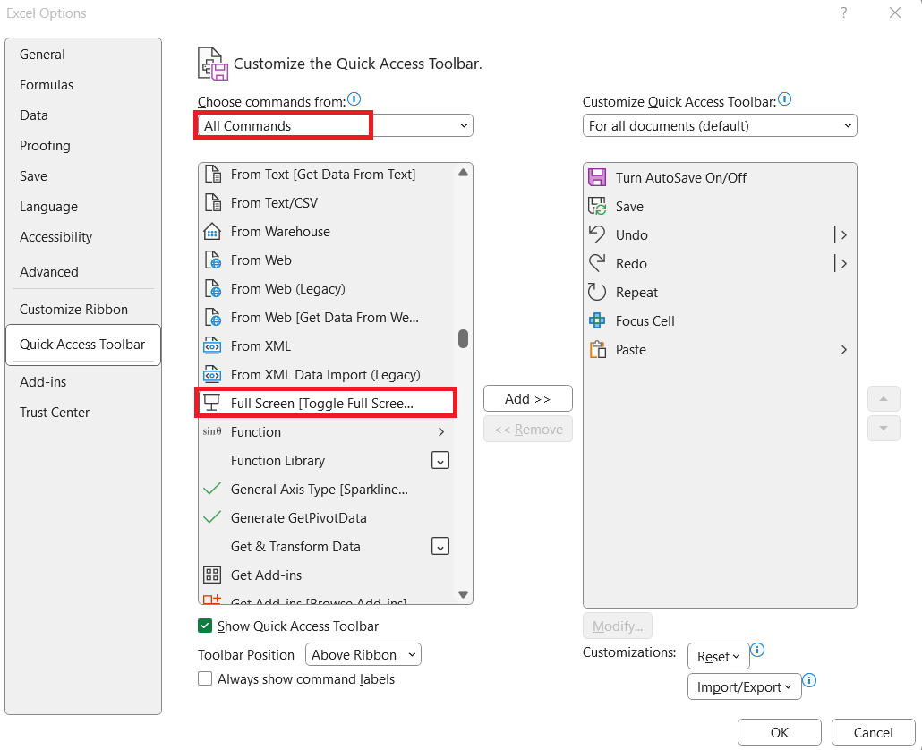Open the Add-ins options category
922x750 pixels.
coord(43,381)
